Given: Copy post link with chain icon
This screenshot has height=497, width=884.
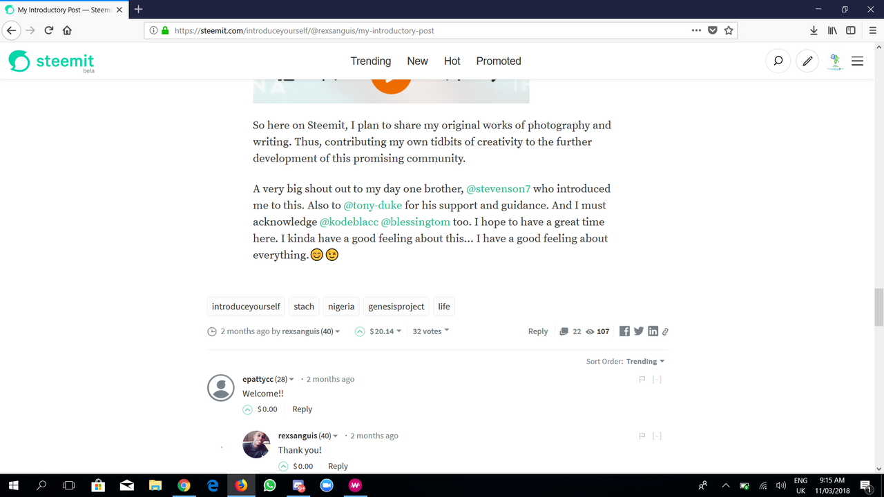Looking at the screenshot, I should (665, 332).
